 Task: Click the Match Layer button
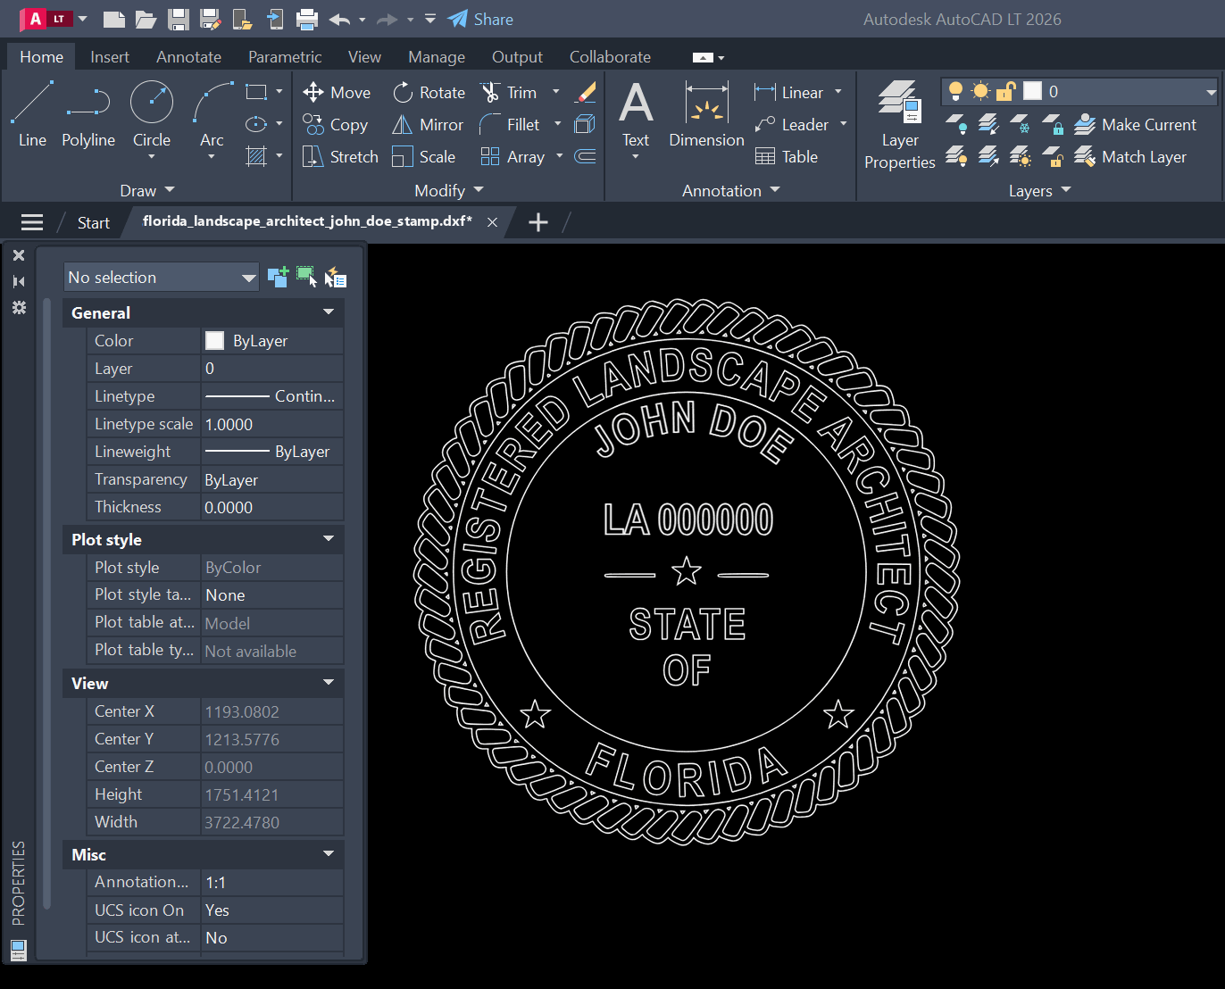click(1130, 157)
